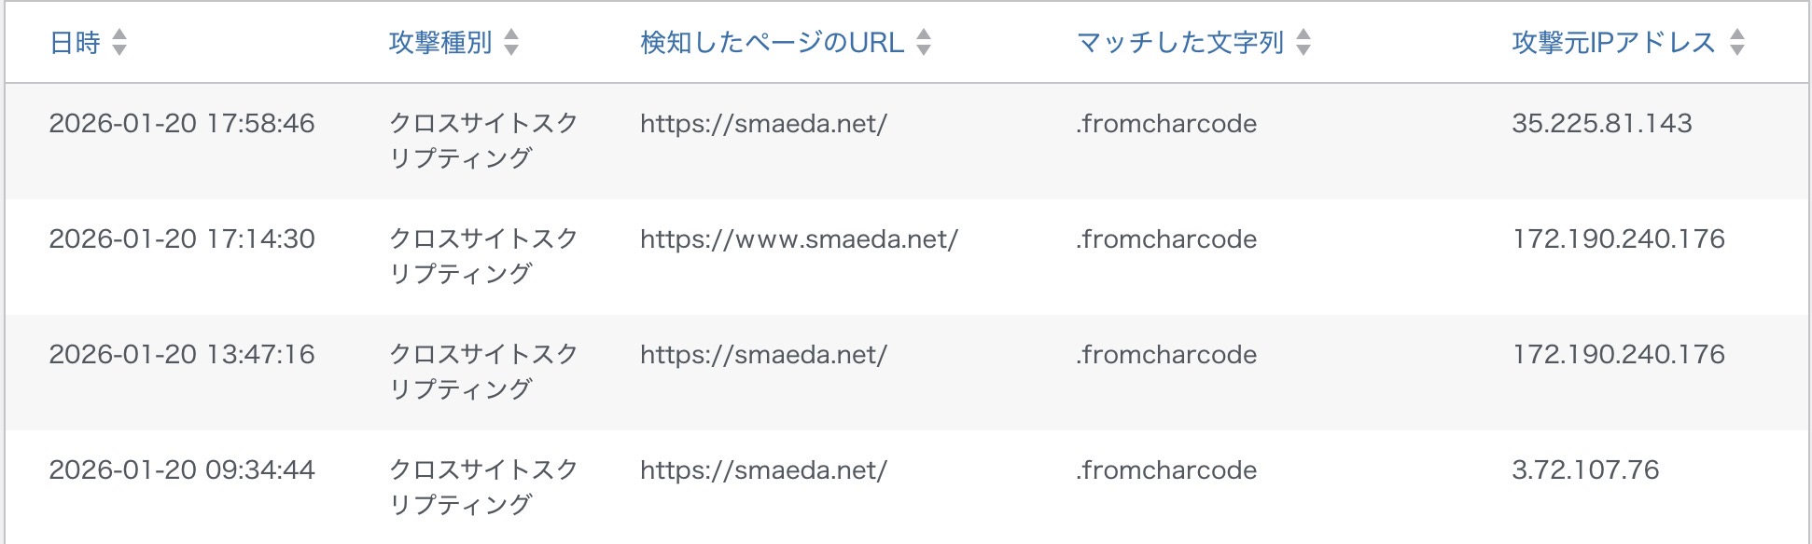Click https://smaeda.net/ in the 13:47:16 row
Viewport: 1812px width, 544px height.
click(763, 355)
